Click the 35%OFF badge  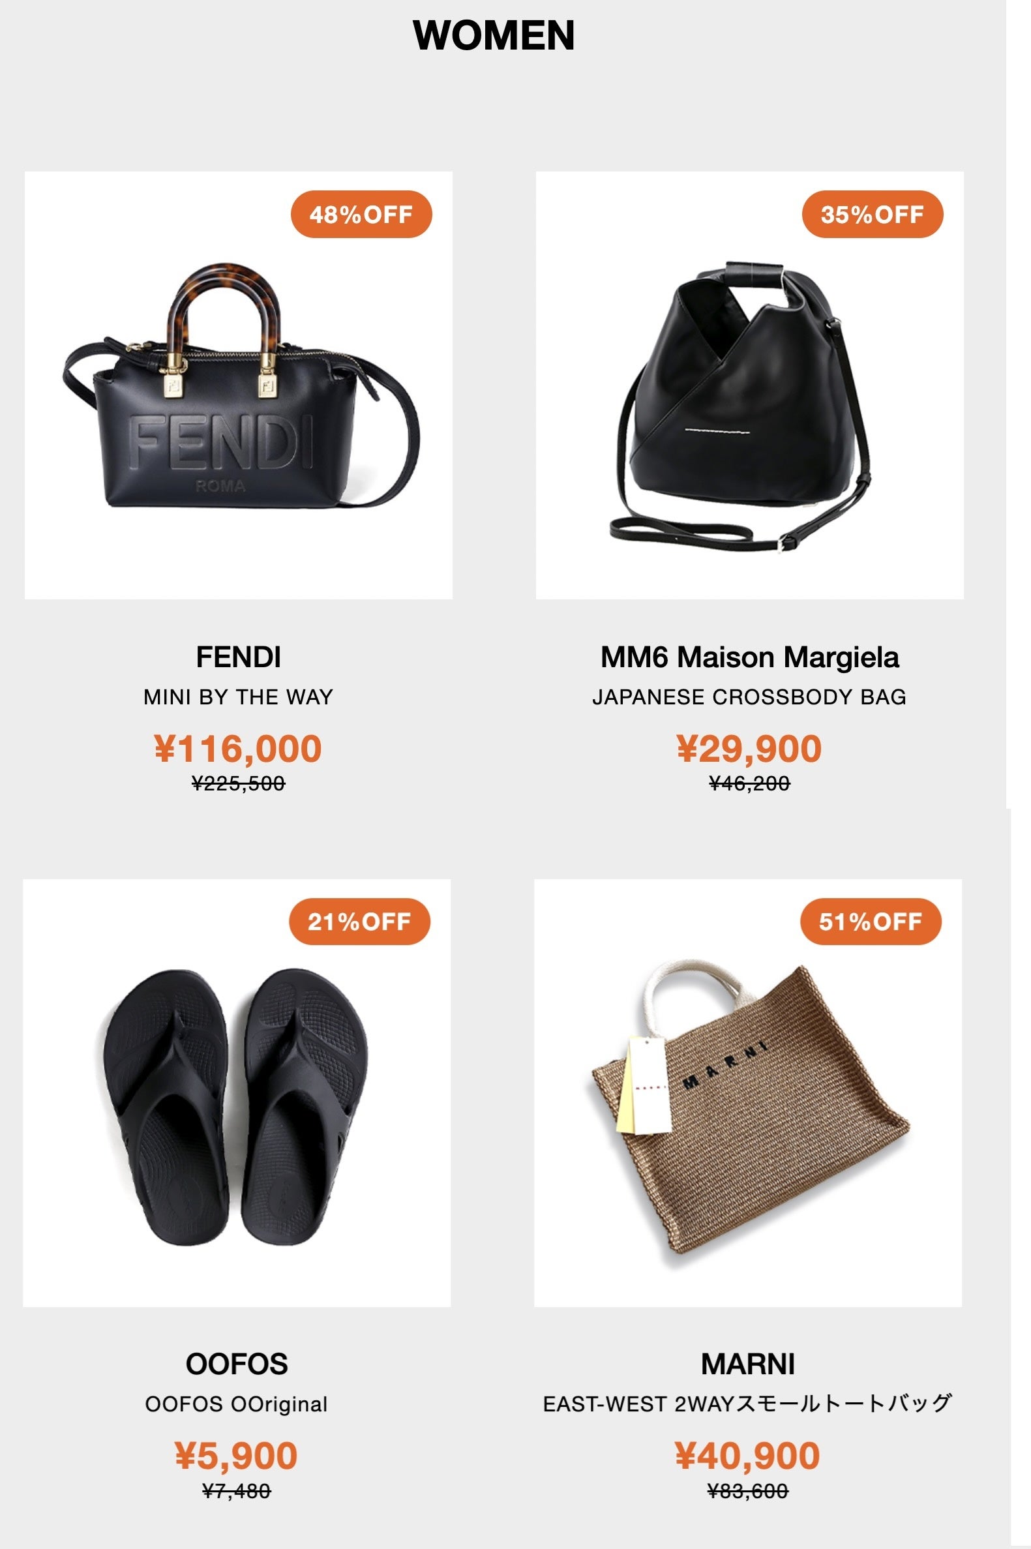pyautogui.click(x=873, y=215)
